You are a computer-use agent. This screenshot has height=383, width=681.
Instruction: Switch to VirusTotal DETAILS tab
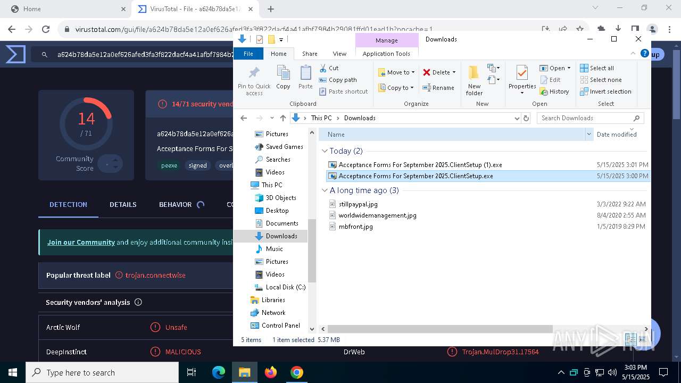pos(123,204)
